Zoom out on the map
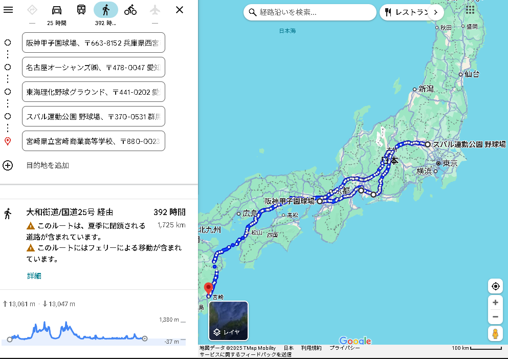Screen dimensions: 508x359 click(495, 317)
